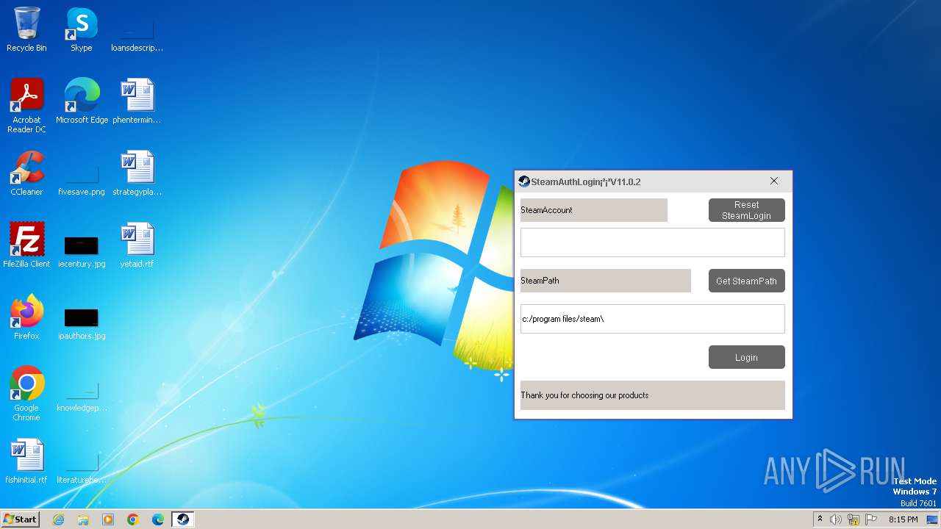This screenshot has height=529, width=941.
Task: Select the strategypla... Word document
Action: [137, 174]
